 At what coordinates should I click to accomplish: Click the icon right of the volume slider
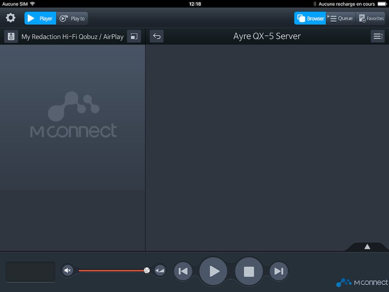click(x=160, y=270)
